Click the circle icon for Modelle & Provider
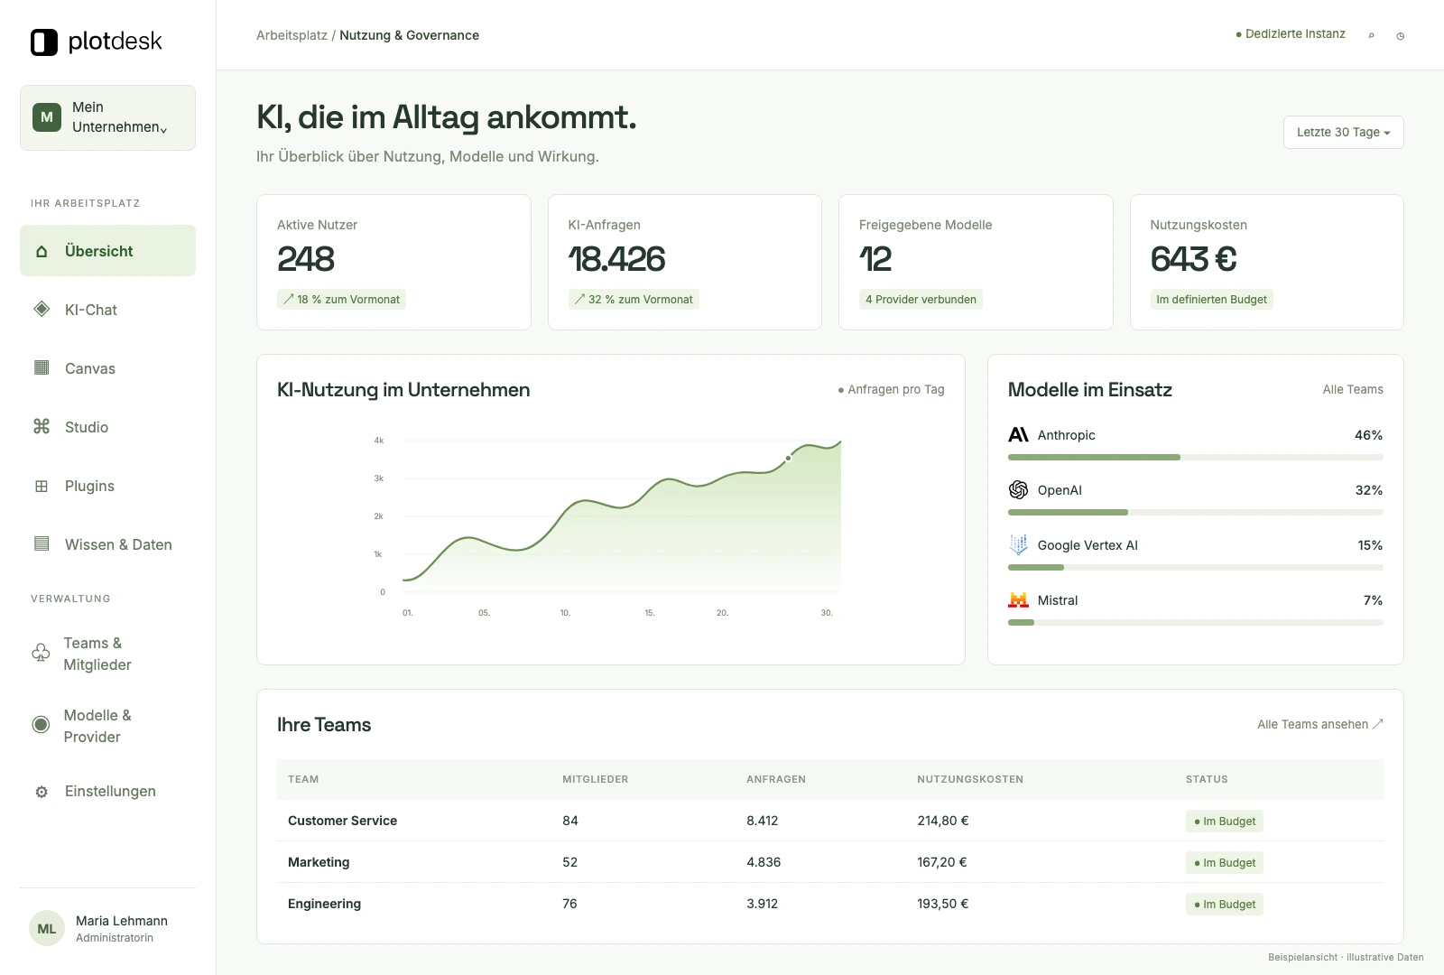Image resolution: width=1444 pixels, height=975 pixels. point(41,724)
